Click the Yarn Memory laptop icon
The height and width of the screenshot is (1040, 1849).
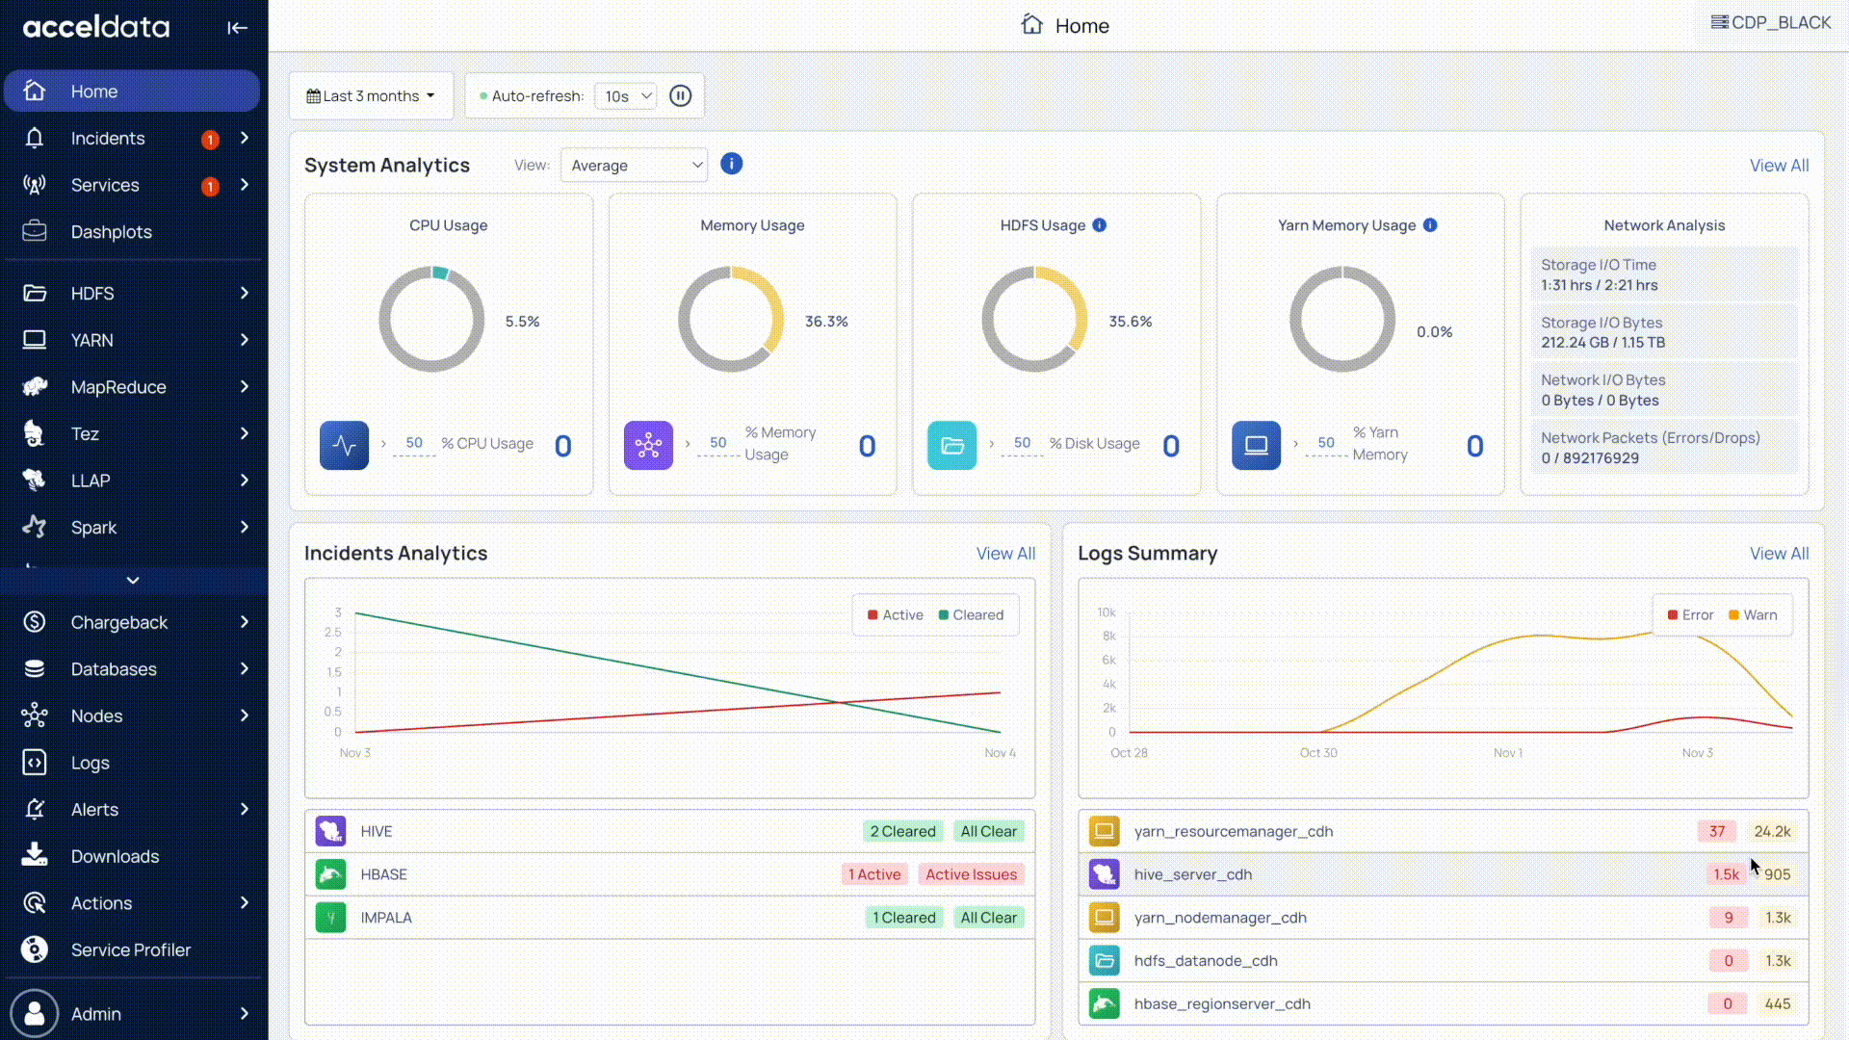[x=1256, y=445]
